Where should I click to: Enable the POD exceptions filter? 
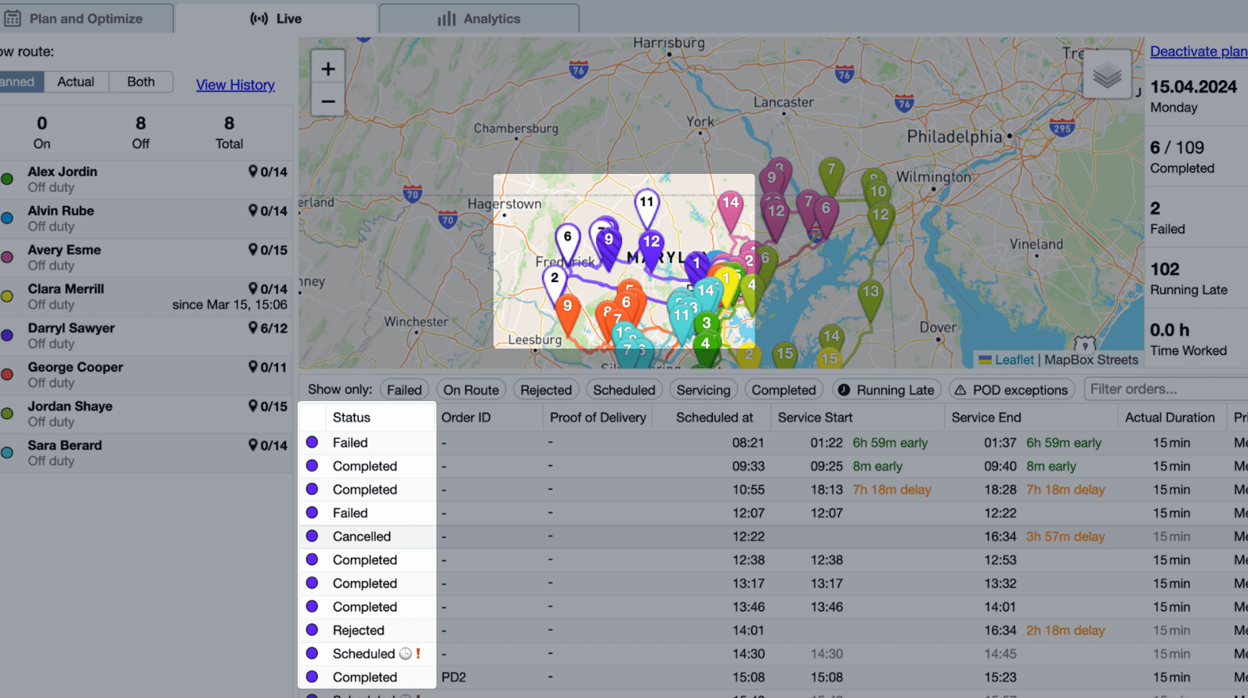pos(1011,390)
